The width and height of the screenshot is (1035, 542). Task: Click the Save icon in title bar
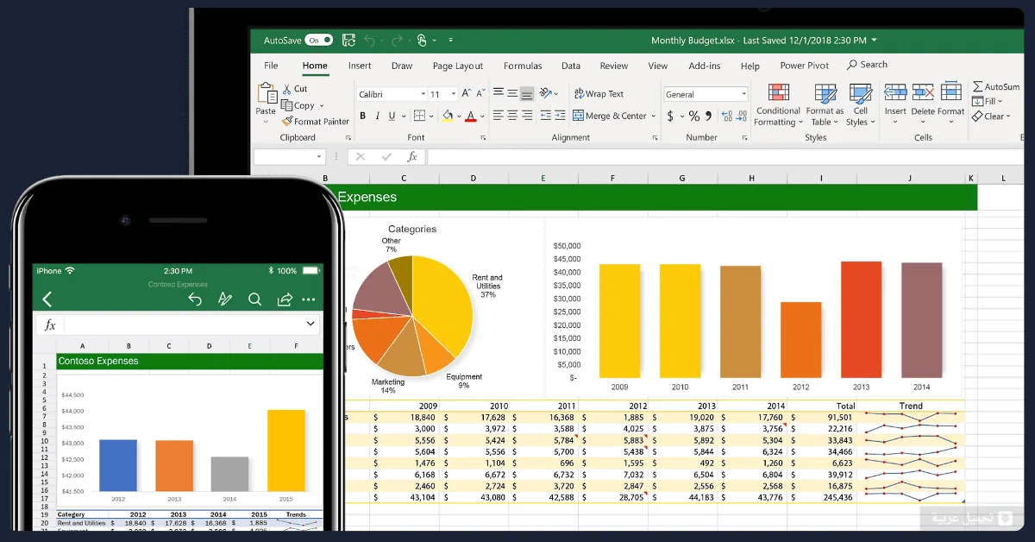click(348, 41)
